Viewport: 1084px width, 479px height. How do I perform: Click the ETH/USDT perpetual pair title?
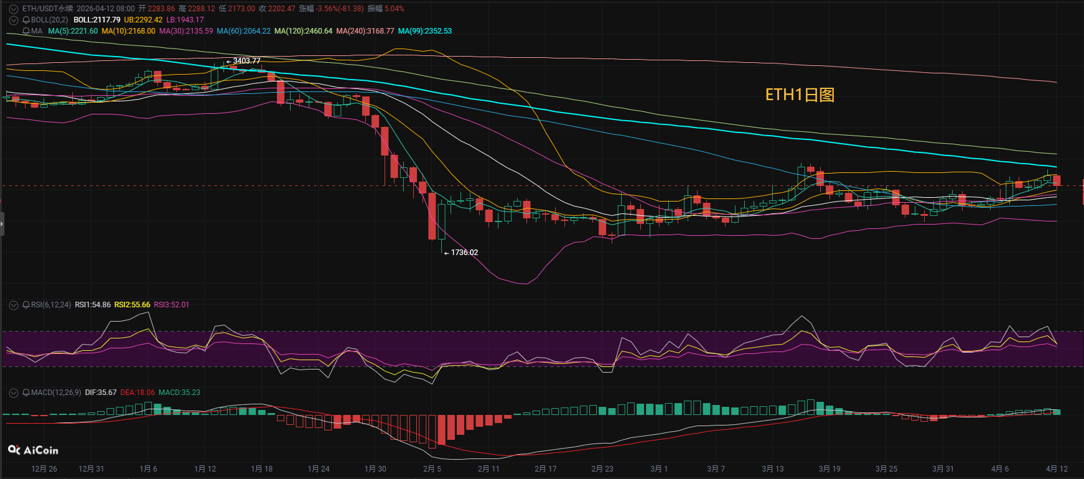(x=47, y=9)
